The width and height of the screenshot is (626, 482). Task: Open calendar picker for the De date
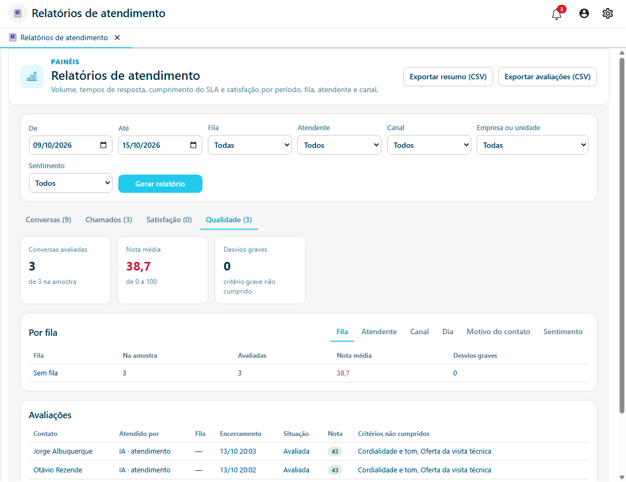103,145
